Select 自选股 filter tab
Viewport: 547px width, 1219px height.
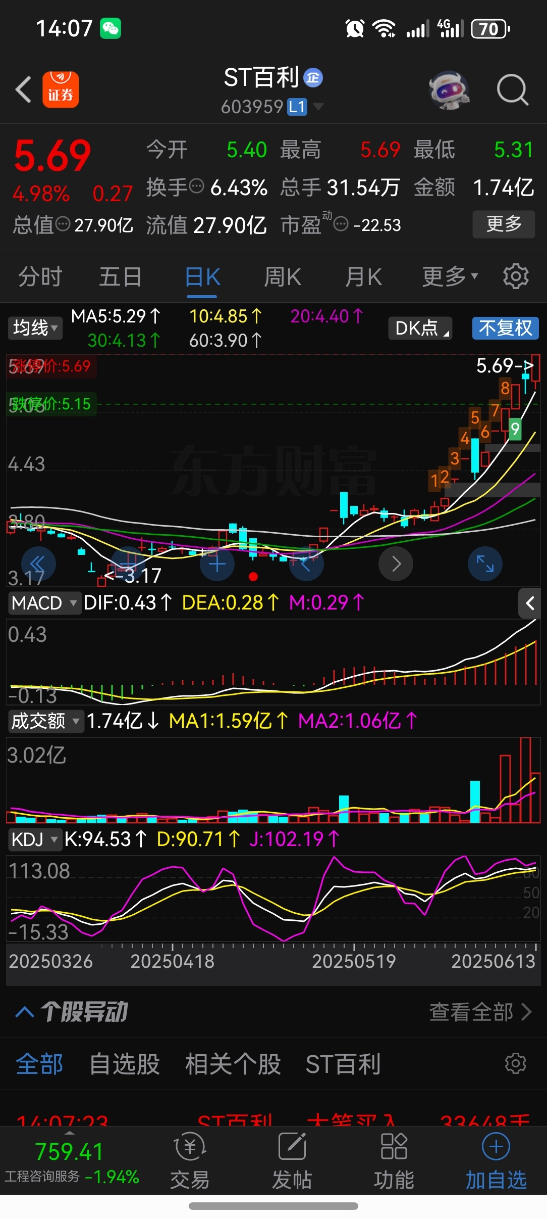(x=125, y=1064)
